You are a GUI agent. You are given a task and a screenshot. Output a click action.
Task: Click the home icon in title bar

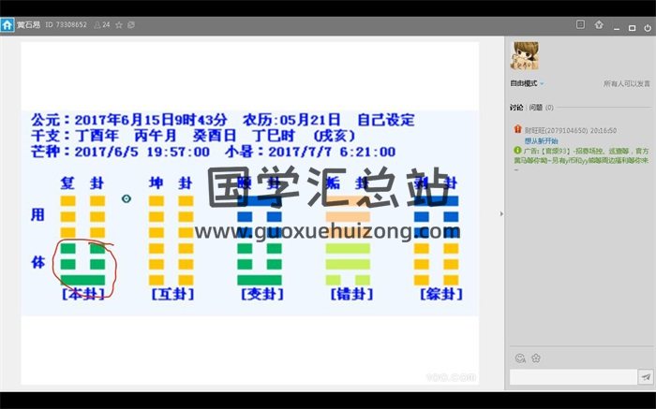coord(7,24)
